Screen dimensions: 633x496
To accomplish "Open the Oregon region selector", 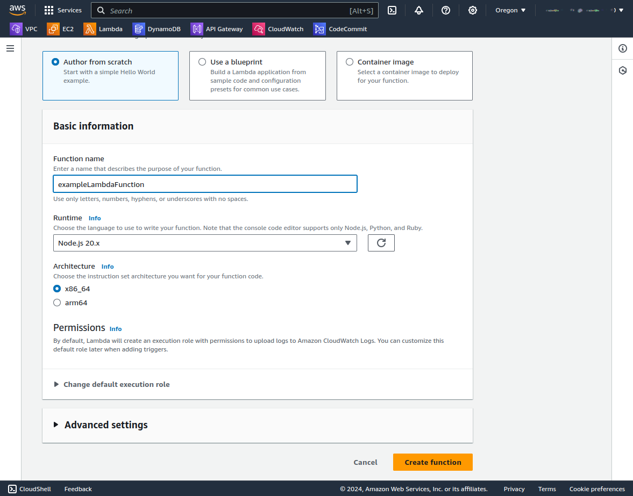I will (x=511, y=11).
